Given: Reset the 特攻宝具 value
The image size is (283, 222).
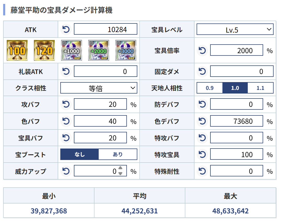Looking at the screenshot, I should click(202, 155).
